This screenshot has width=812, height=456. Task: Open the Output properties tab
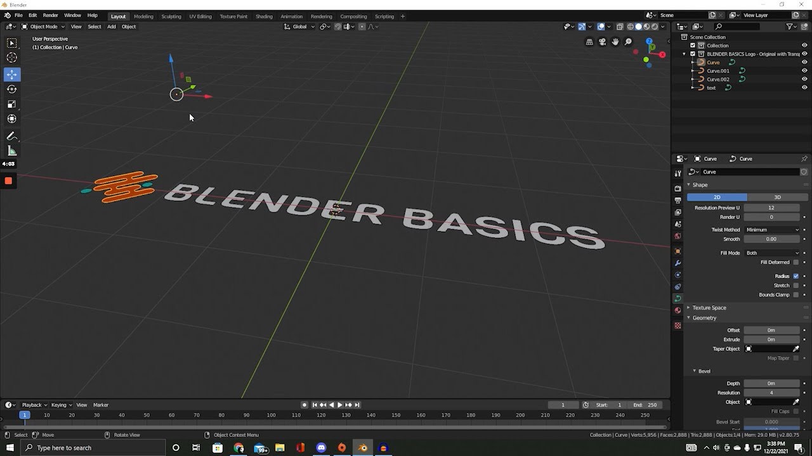678,201
